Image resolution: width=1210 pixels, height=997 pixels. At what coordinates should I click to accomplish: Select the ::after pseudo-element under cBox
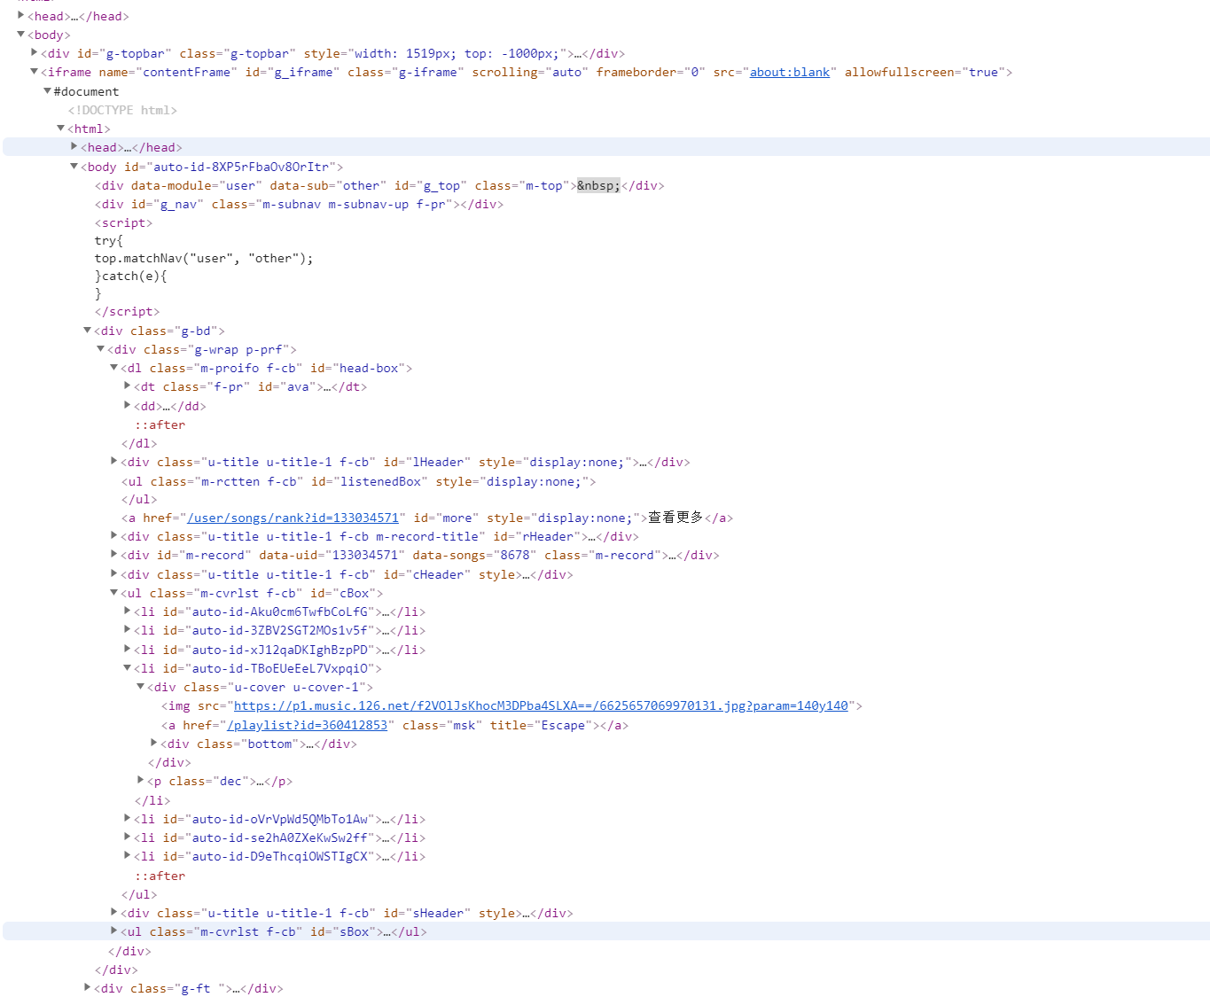[160, 876]
